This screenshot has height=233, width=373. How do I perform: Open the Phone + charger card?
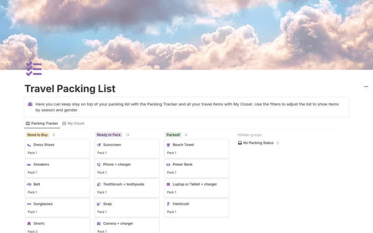pos(127,168)
